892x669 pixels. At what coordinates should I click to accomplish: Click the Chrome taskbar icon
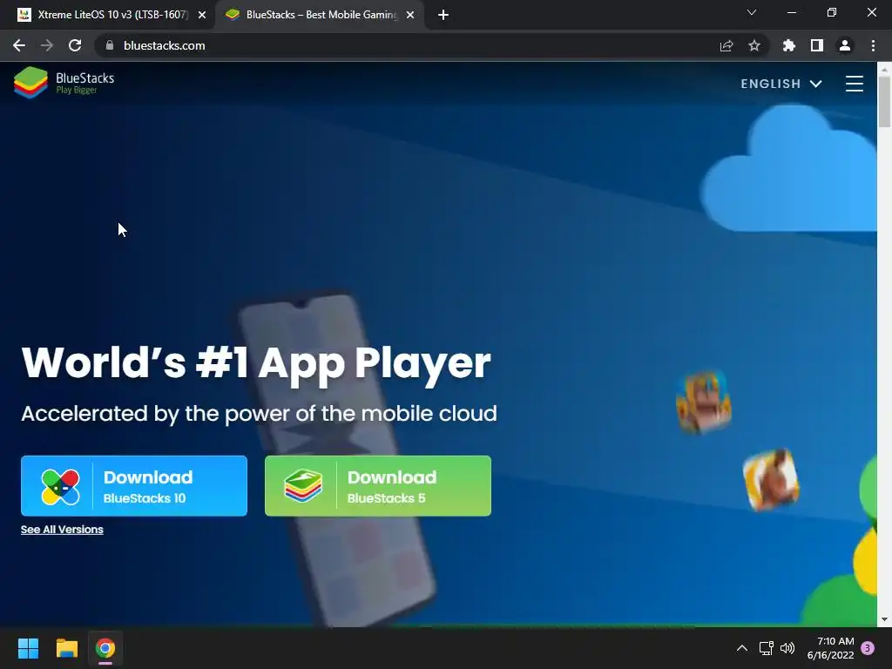pyautogui.click(x=105, y=648)
